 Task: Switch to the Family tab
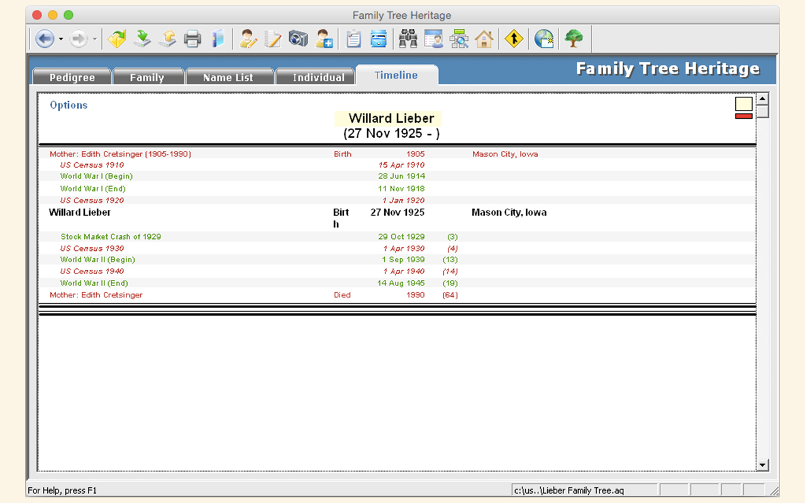point(147,77)
